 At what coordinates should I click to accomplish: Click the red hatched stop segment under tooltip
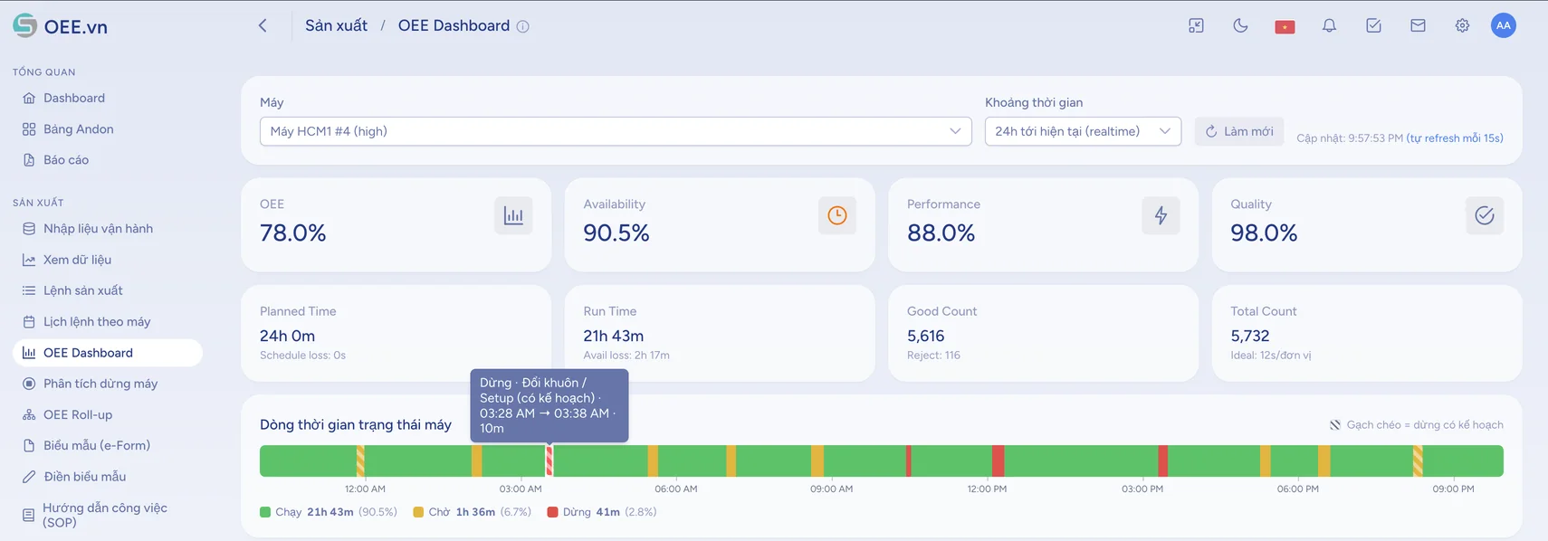(x=549, y=460)
